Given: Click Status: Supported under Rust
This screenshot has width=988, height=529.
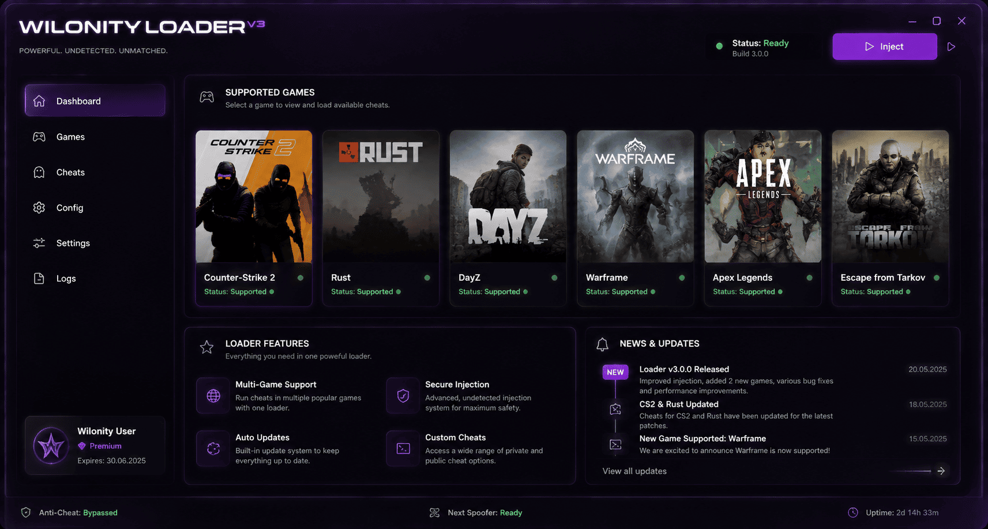Looking at the screenshot, I should [362, 292].
